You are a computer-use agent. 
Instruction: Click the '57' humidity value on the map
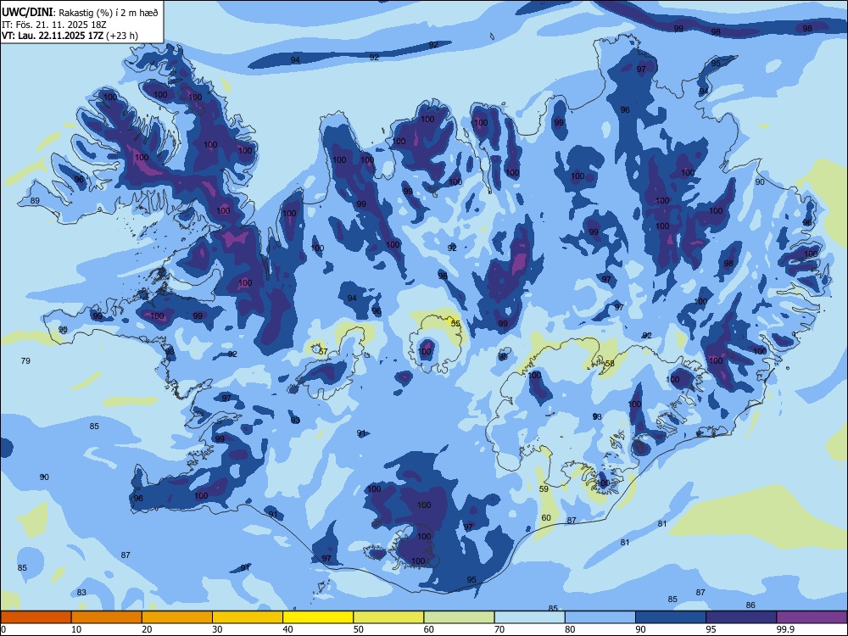coord(322,352)
